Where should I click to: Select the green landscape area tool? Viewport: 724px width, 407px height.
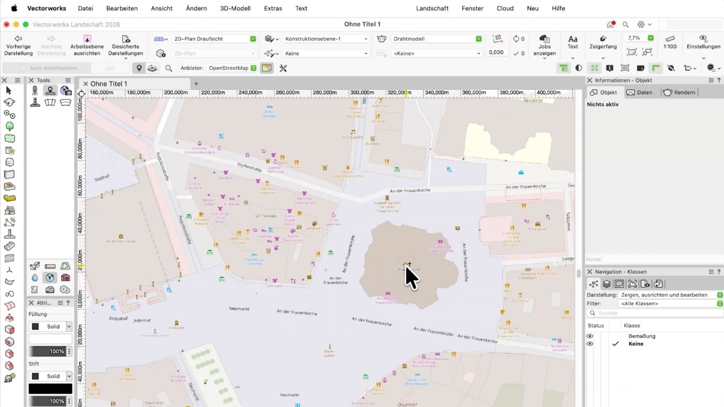(x=9, y=138)
